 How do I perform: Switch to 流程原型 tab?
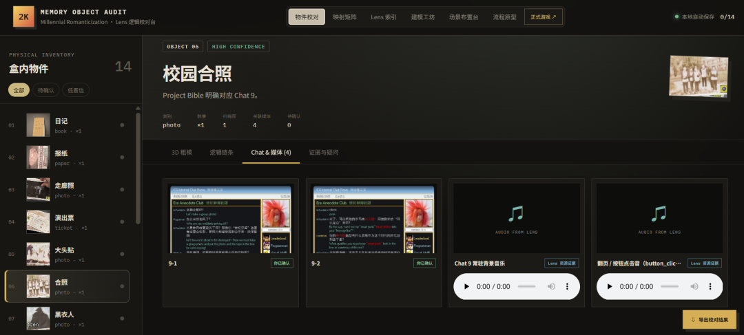504,17
